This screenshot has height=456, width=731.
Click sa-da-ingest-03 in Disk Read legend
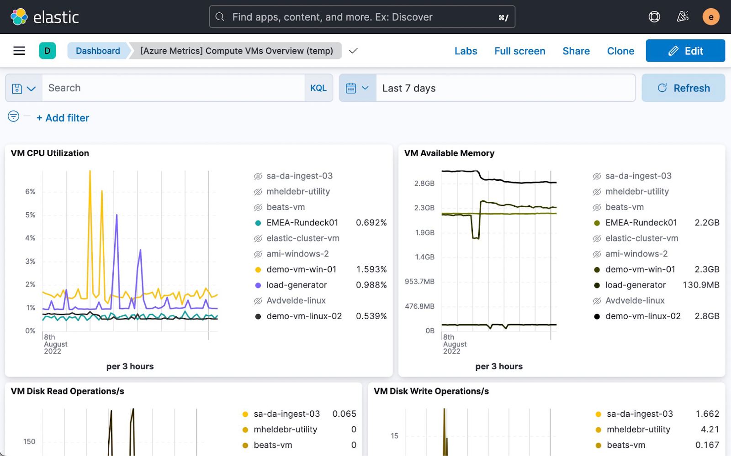click(x=287, y=414)
